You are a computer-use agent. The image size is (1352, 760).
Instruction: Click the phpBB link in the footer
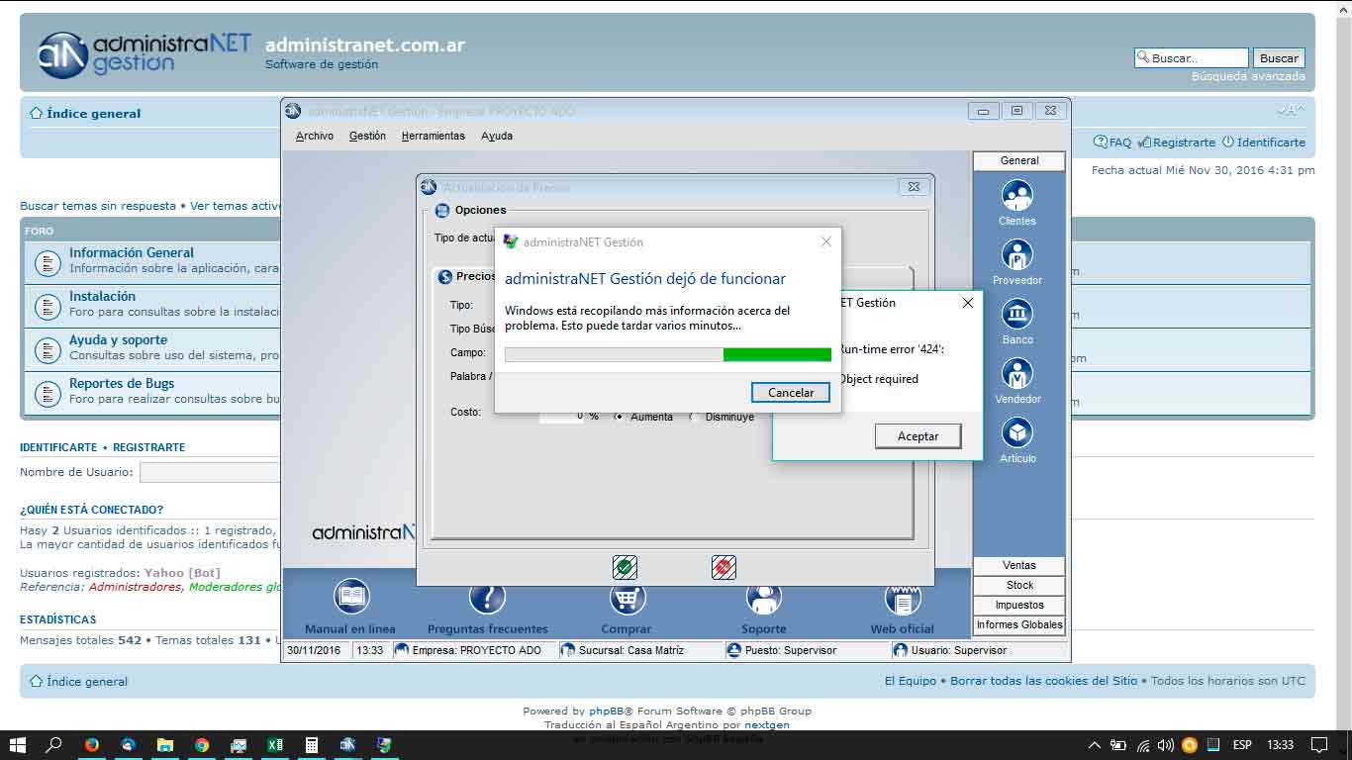tap(607, 711)
